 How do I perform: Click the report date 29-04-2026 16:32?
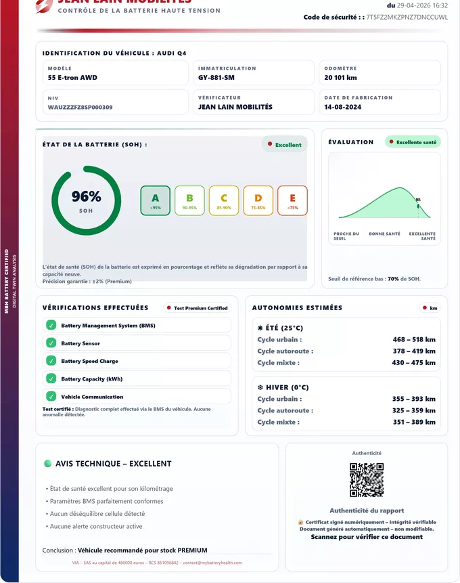(x=422, y=5)
